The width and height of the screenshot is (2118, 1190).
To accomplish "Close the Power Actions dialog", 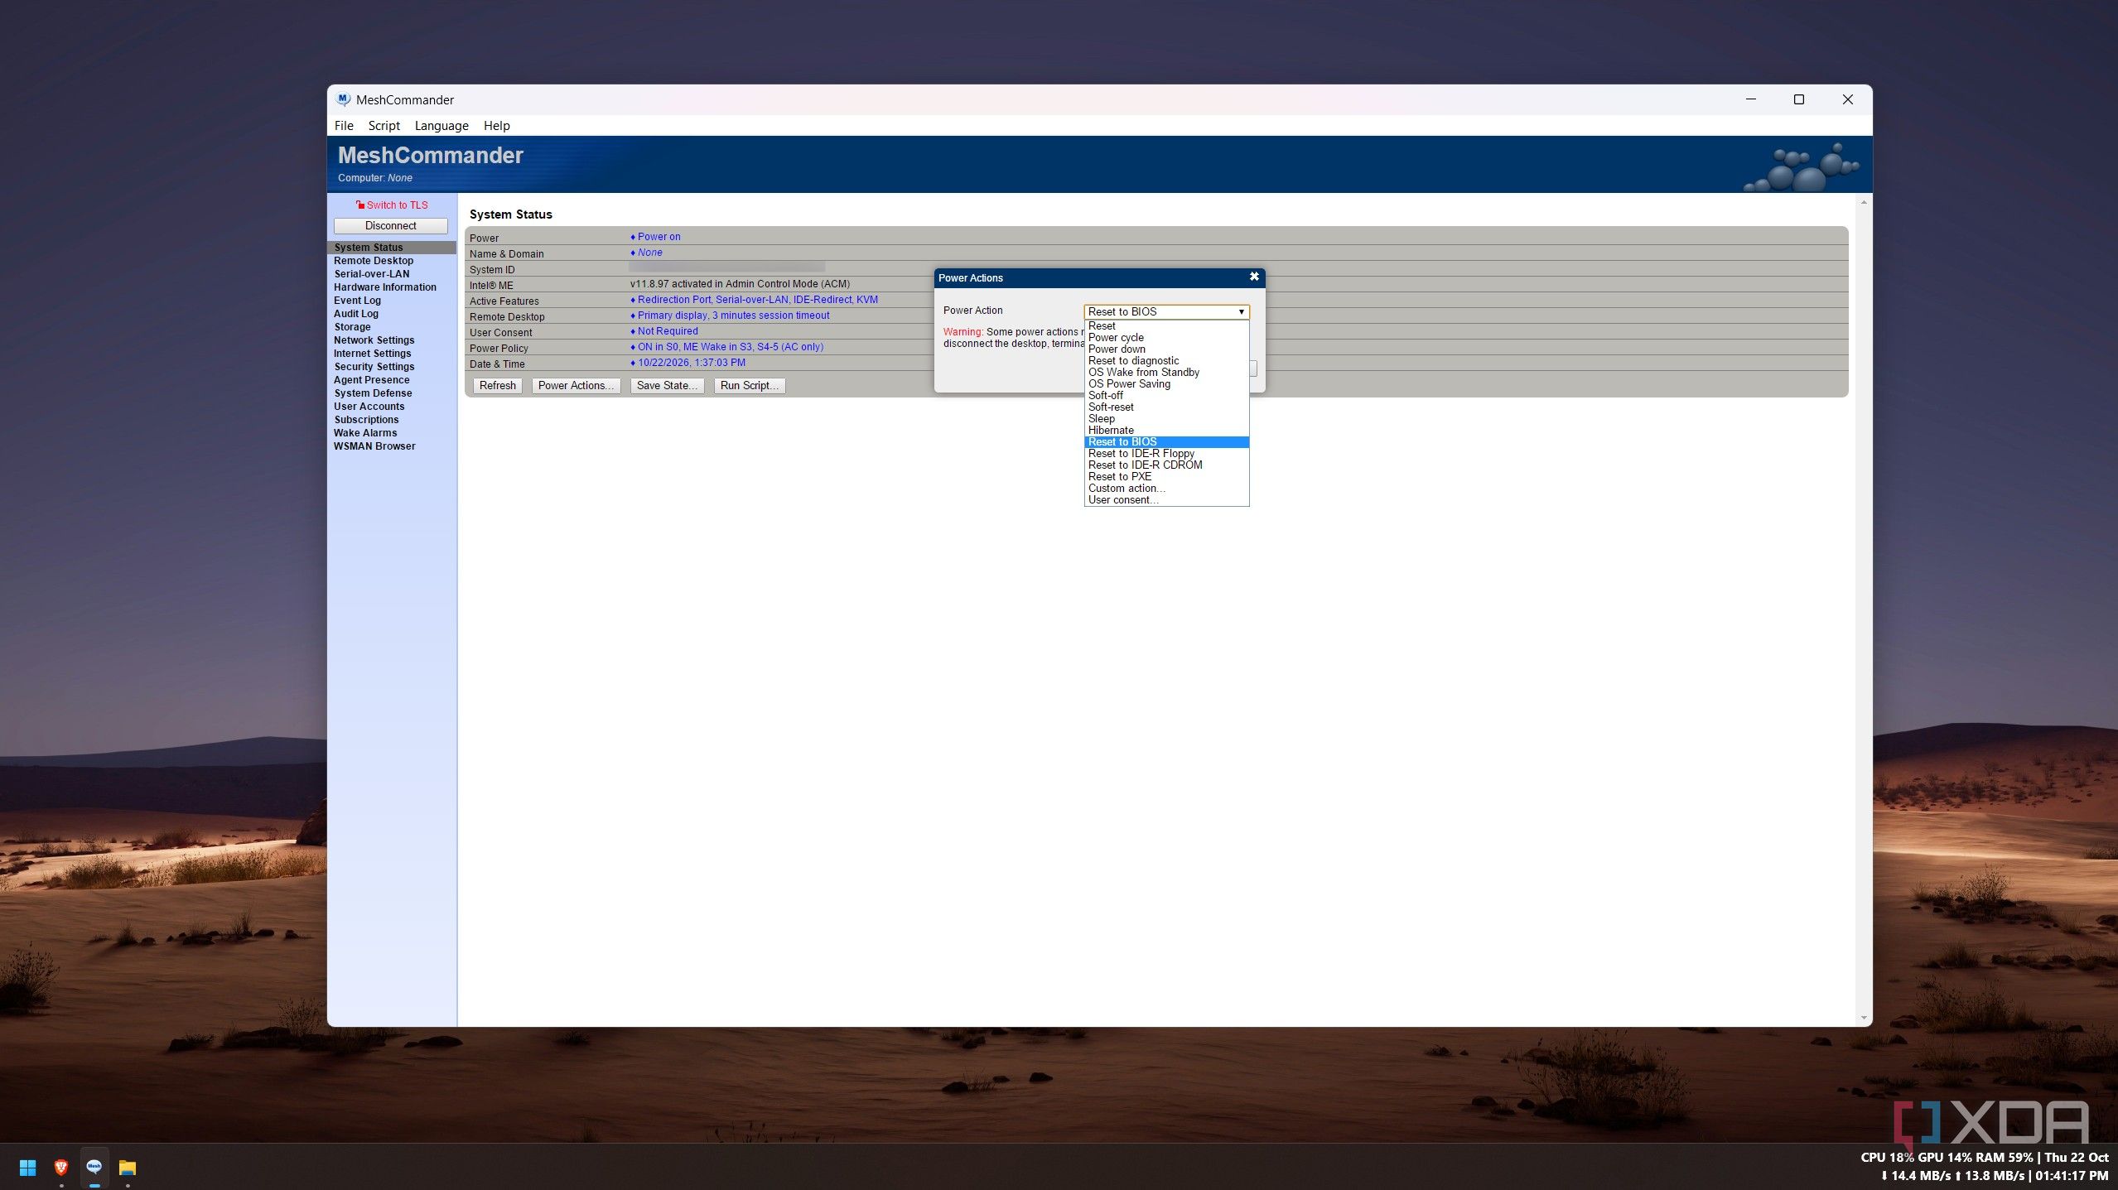I will pos(1253,277).
